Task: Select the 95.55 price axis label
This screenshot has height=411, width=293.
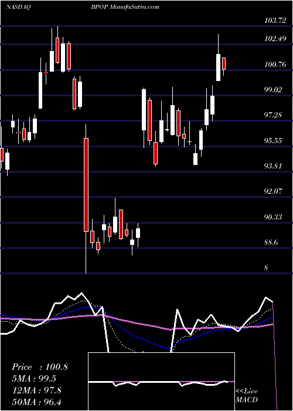Action: (274, 140)
